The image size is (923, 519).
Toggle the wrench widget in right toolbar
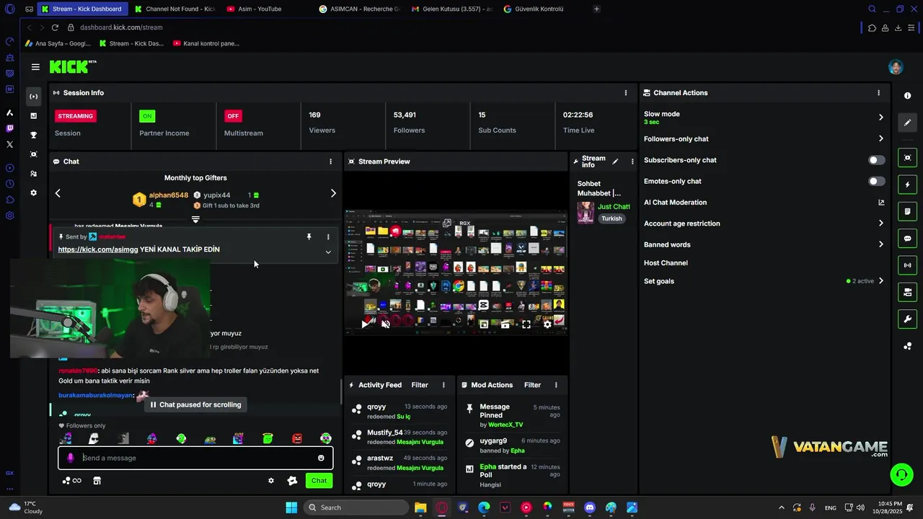(x=907, y=319)
